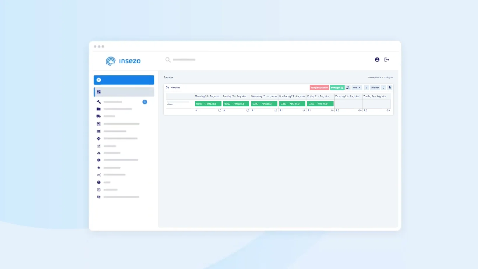
Task: Select the star favorites icon in the sidebar
Action: click(x=99, y=167)
